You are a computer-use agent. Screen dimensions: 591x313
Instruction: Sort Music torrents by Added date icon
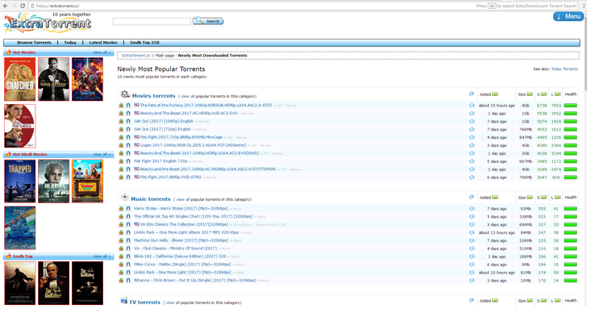point(495,198)
